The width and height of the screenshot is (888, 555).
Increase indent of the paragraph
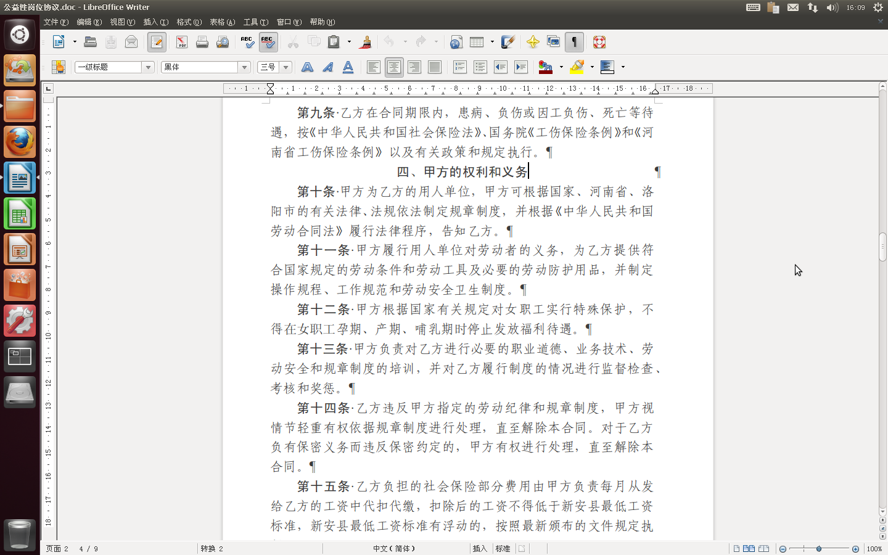click(x=521, y=67)
